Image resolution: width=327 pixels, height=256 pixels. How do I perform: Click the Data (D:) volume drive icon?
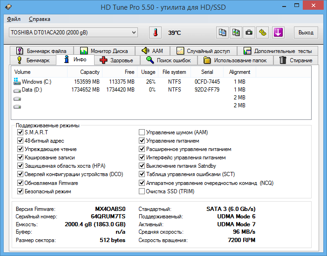click(x=17, y=91)
